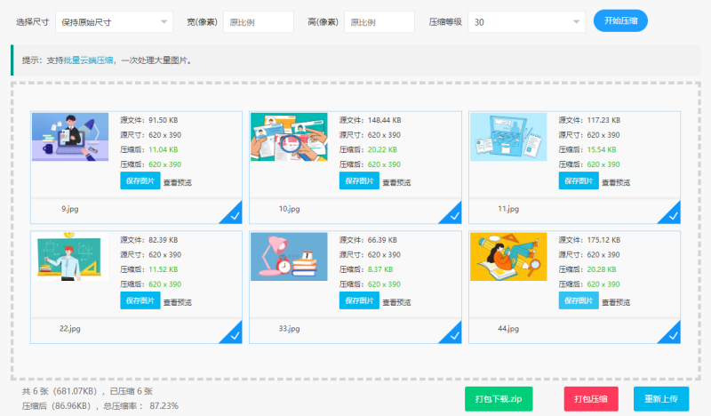Click the 175.12 KB source size value
This screenshot has width=711, height=416.
[603, 240]
